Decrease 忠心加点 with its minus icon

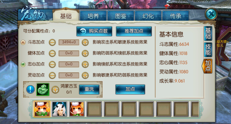click(x=52, y=64)
